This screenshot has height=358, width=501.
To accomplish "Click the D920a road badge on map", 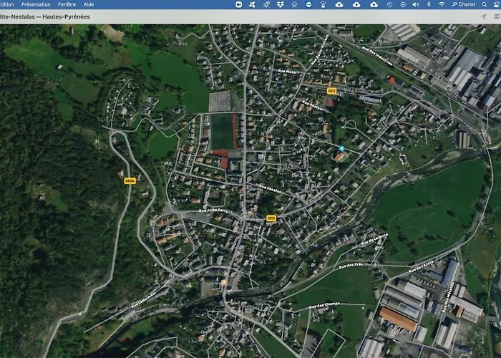I will pyautogui.click(x=130, y=181).
